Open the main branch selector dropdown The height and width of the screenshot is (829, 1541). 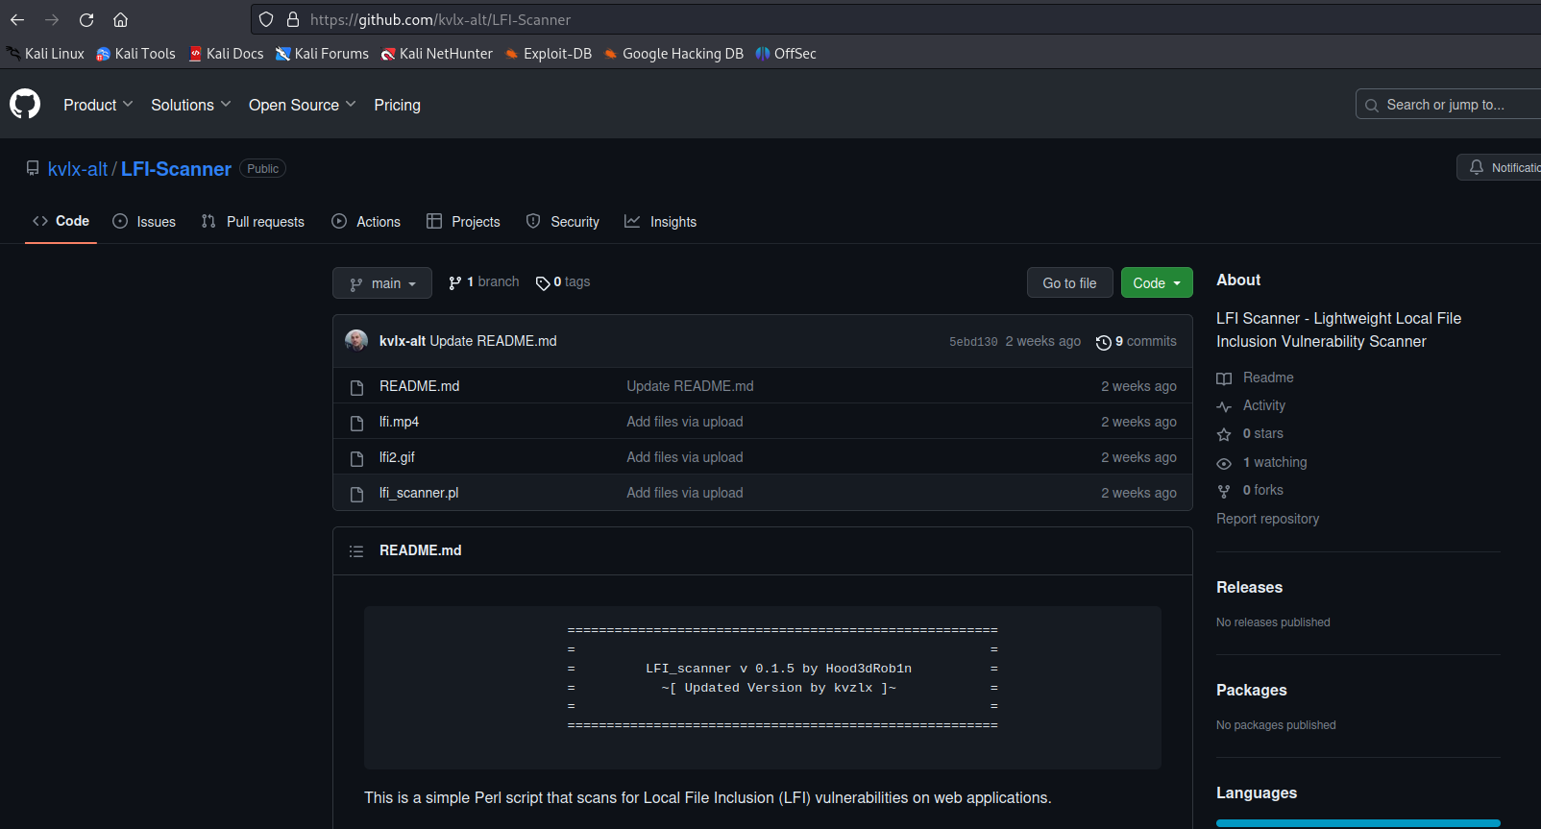tap(382, 283)
